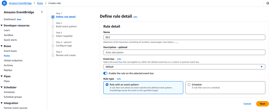
Task: Collapse the Amazon EventBridge side panel
Action: [x=42, y=12]
